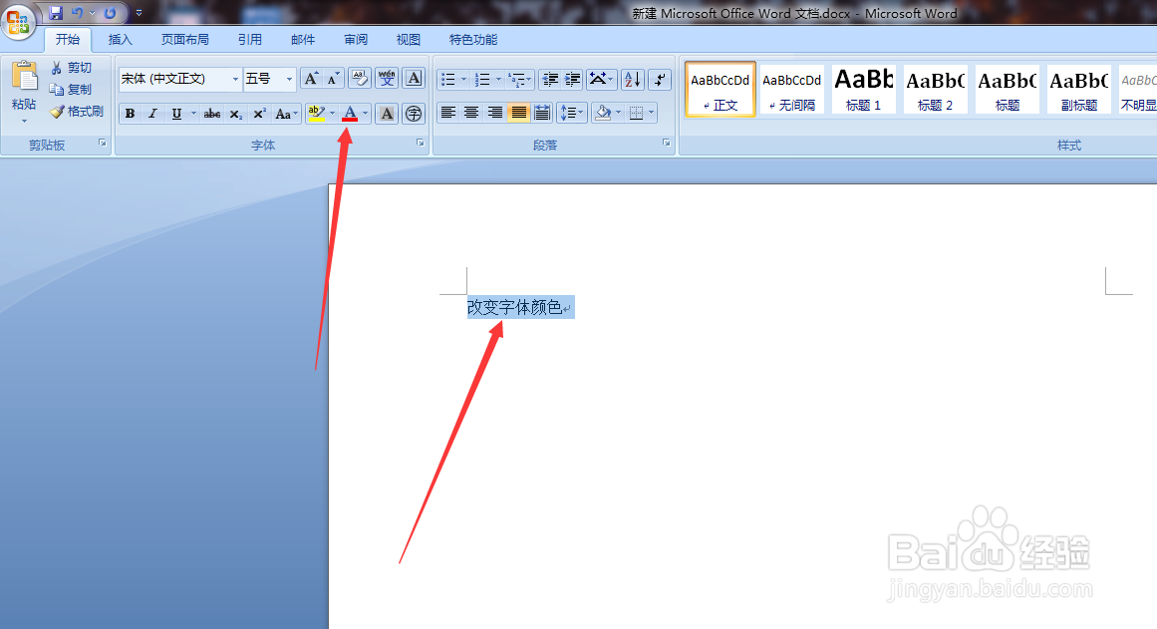1157x629 pixels.
Task: Toggle subscript formatting
Action: tap(235, 113)
